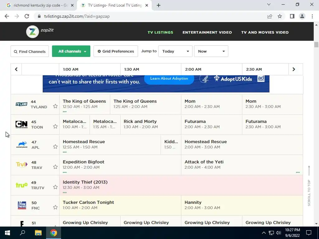Favorite channel 47 APL with star

point(55,147)
